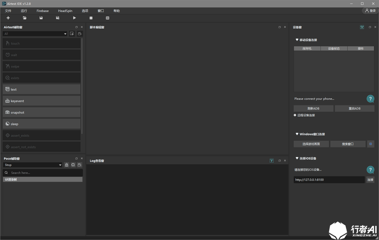Viewport: 379px width, 240px height.
Task: Save the current script
Action: pos(41,18)
